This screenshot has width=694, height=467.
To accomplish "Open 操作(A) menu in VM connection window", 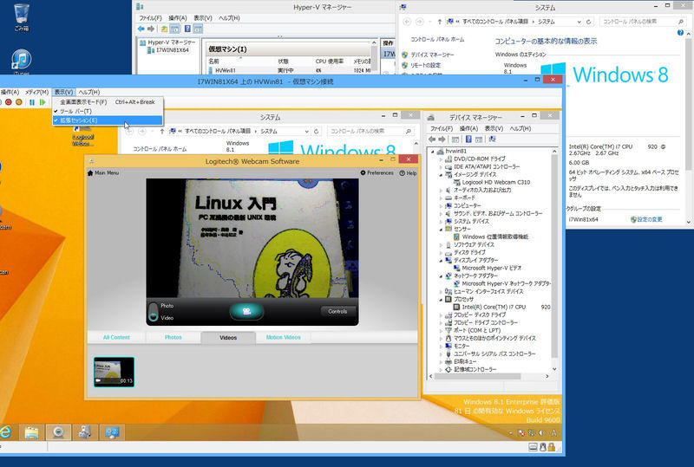I will coord(10,92).
